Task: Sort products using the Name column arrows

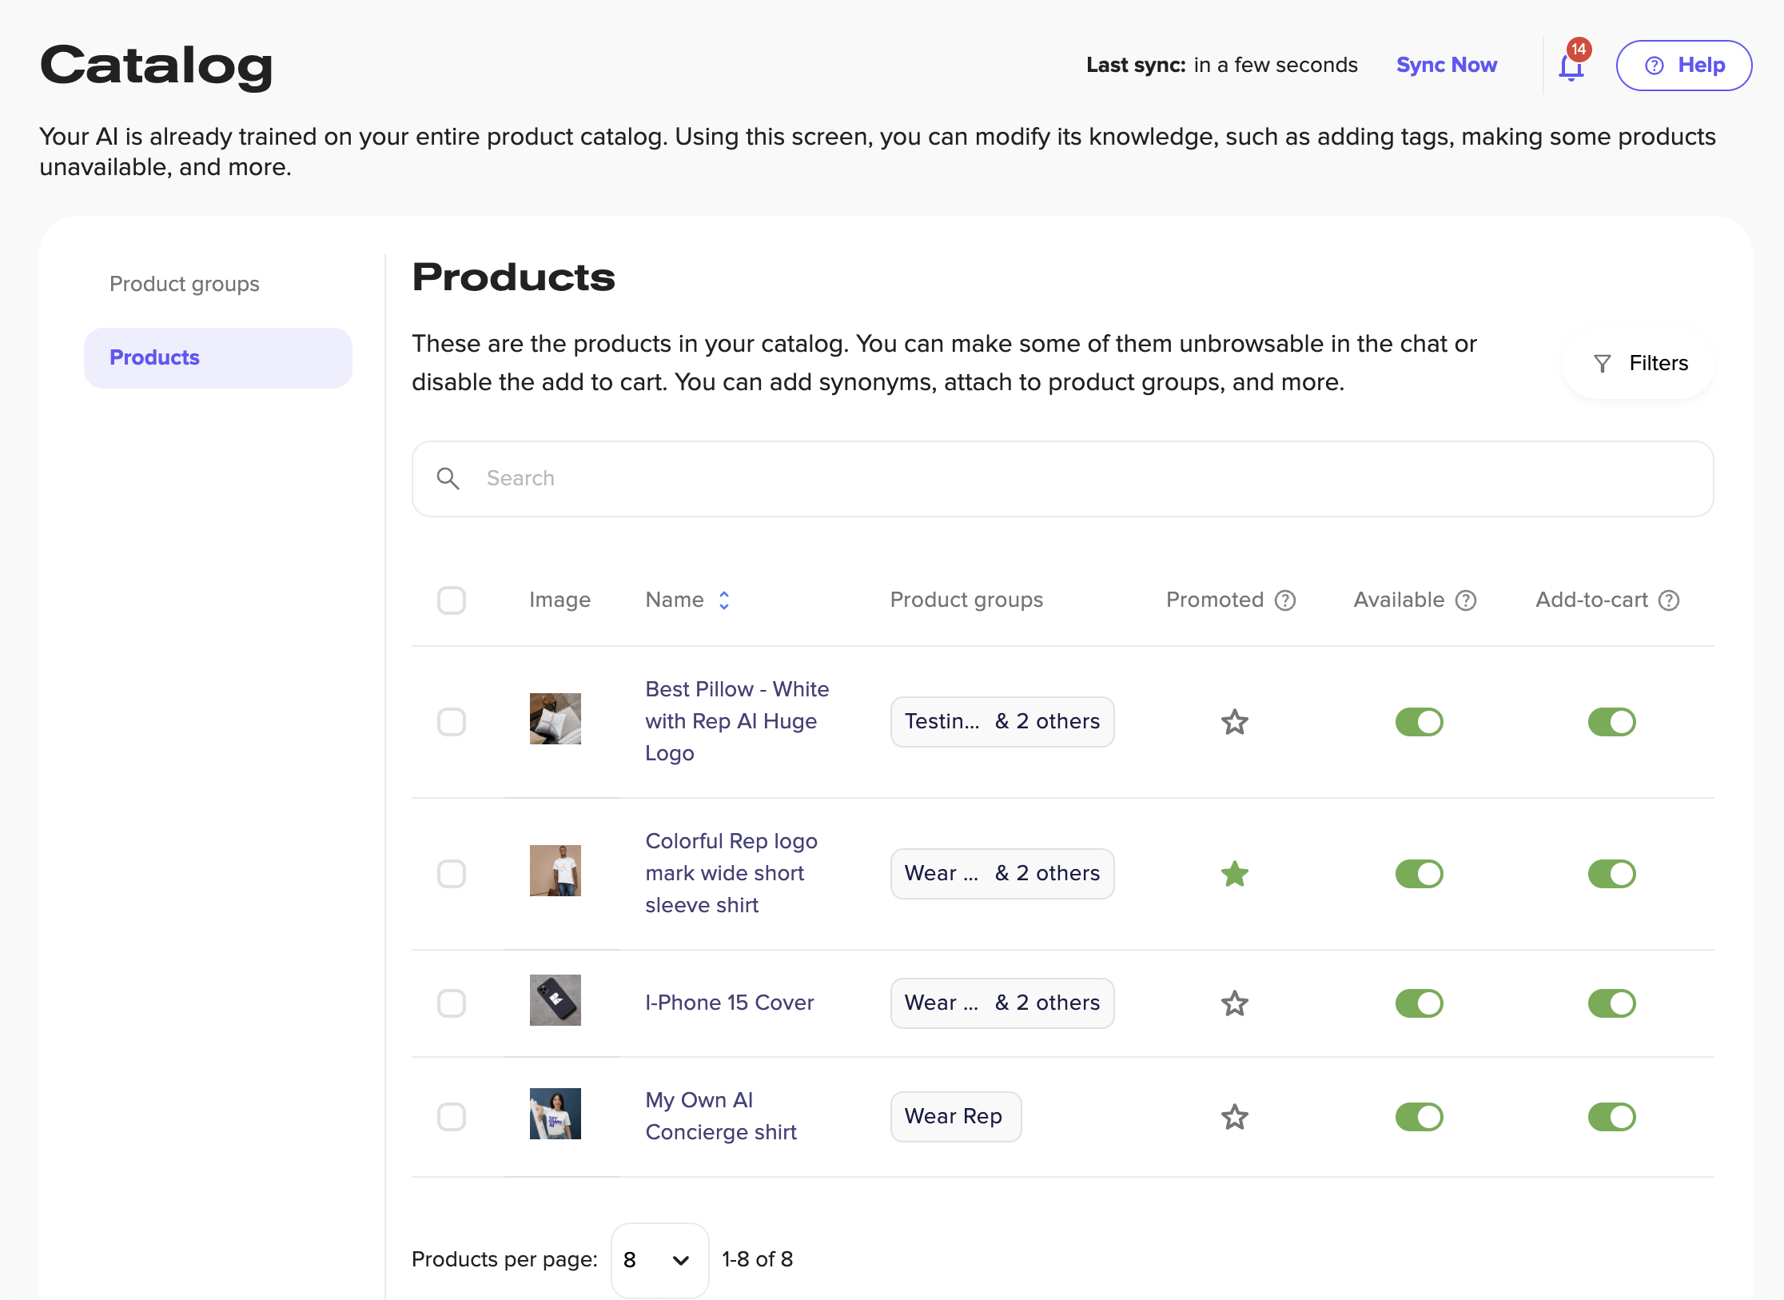Action: (x=724, y=600)
